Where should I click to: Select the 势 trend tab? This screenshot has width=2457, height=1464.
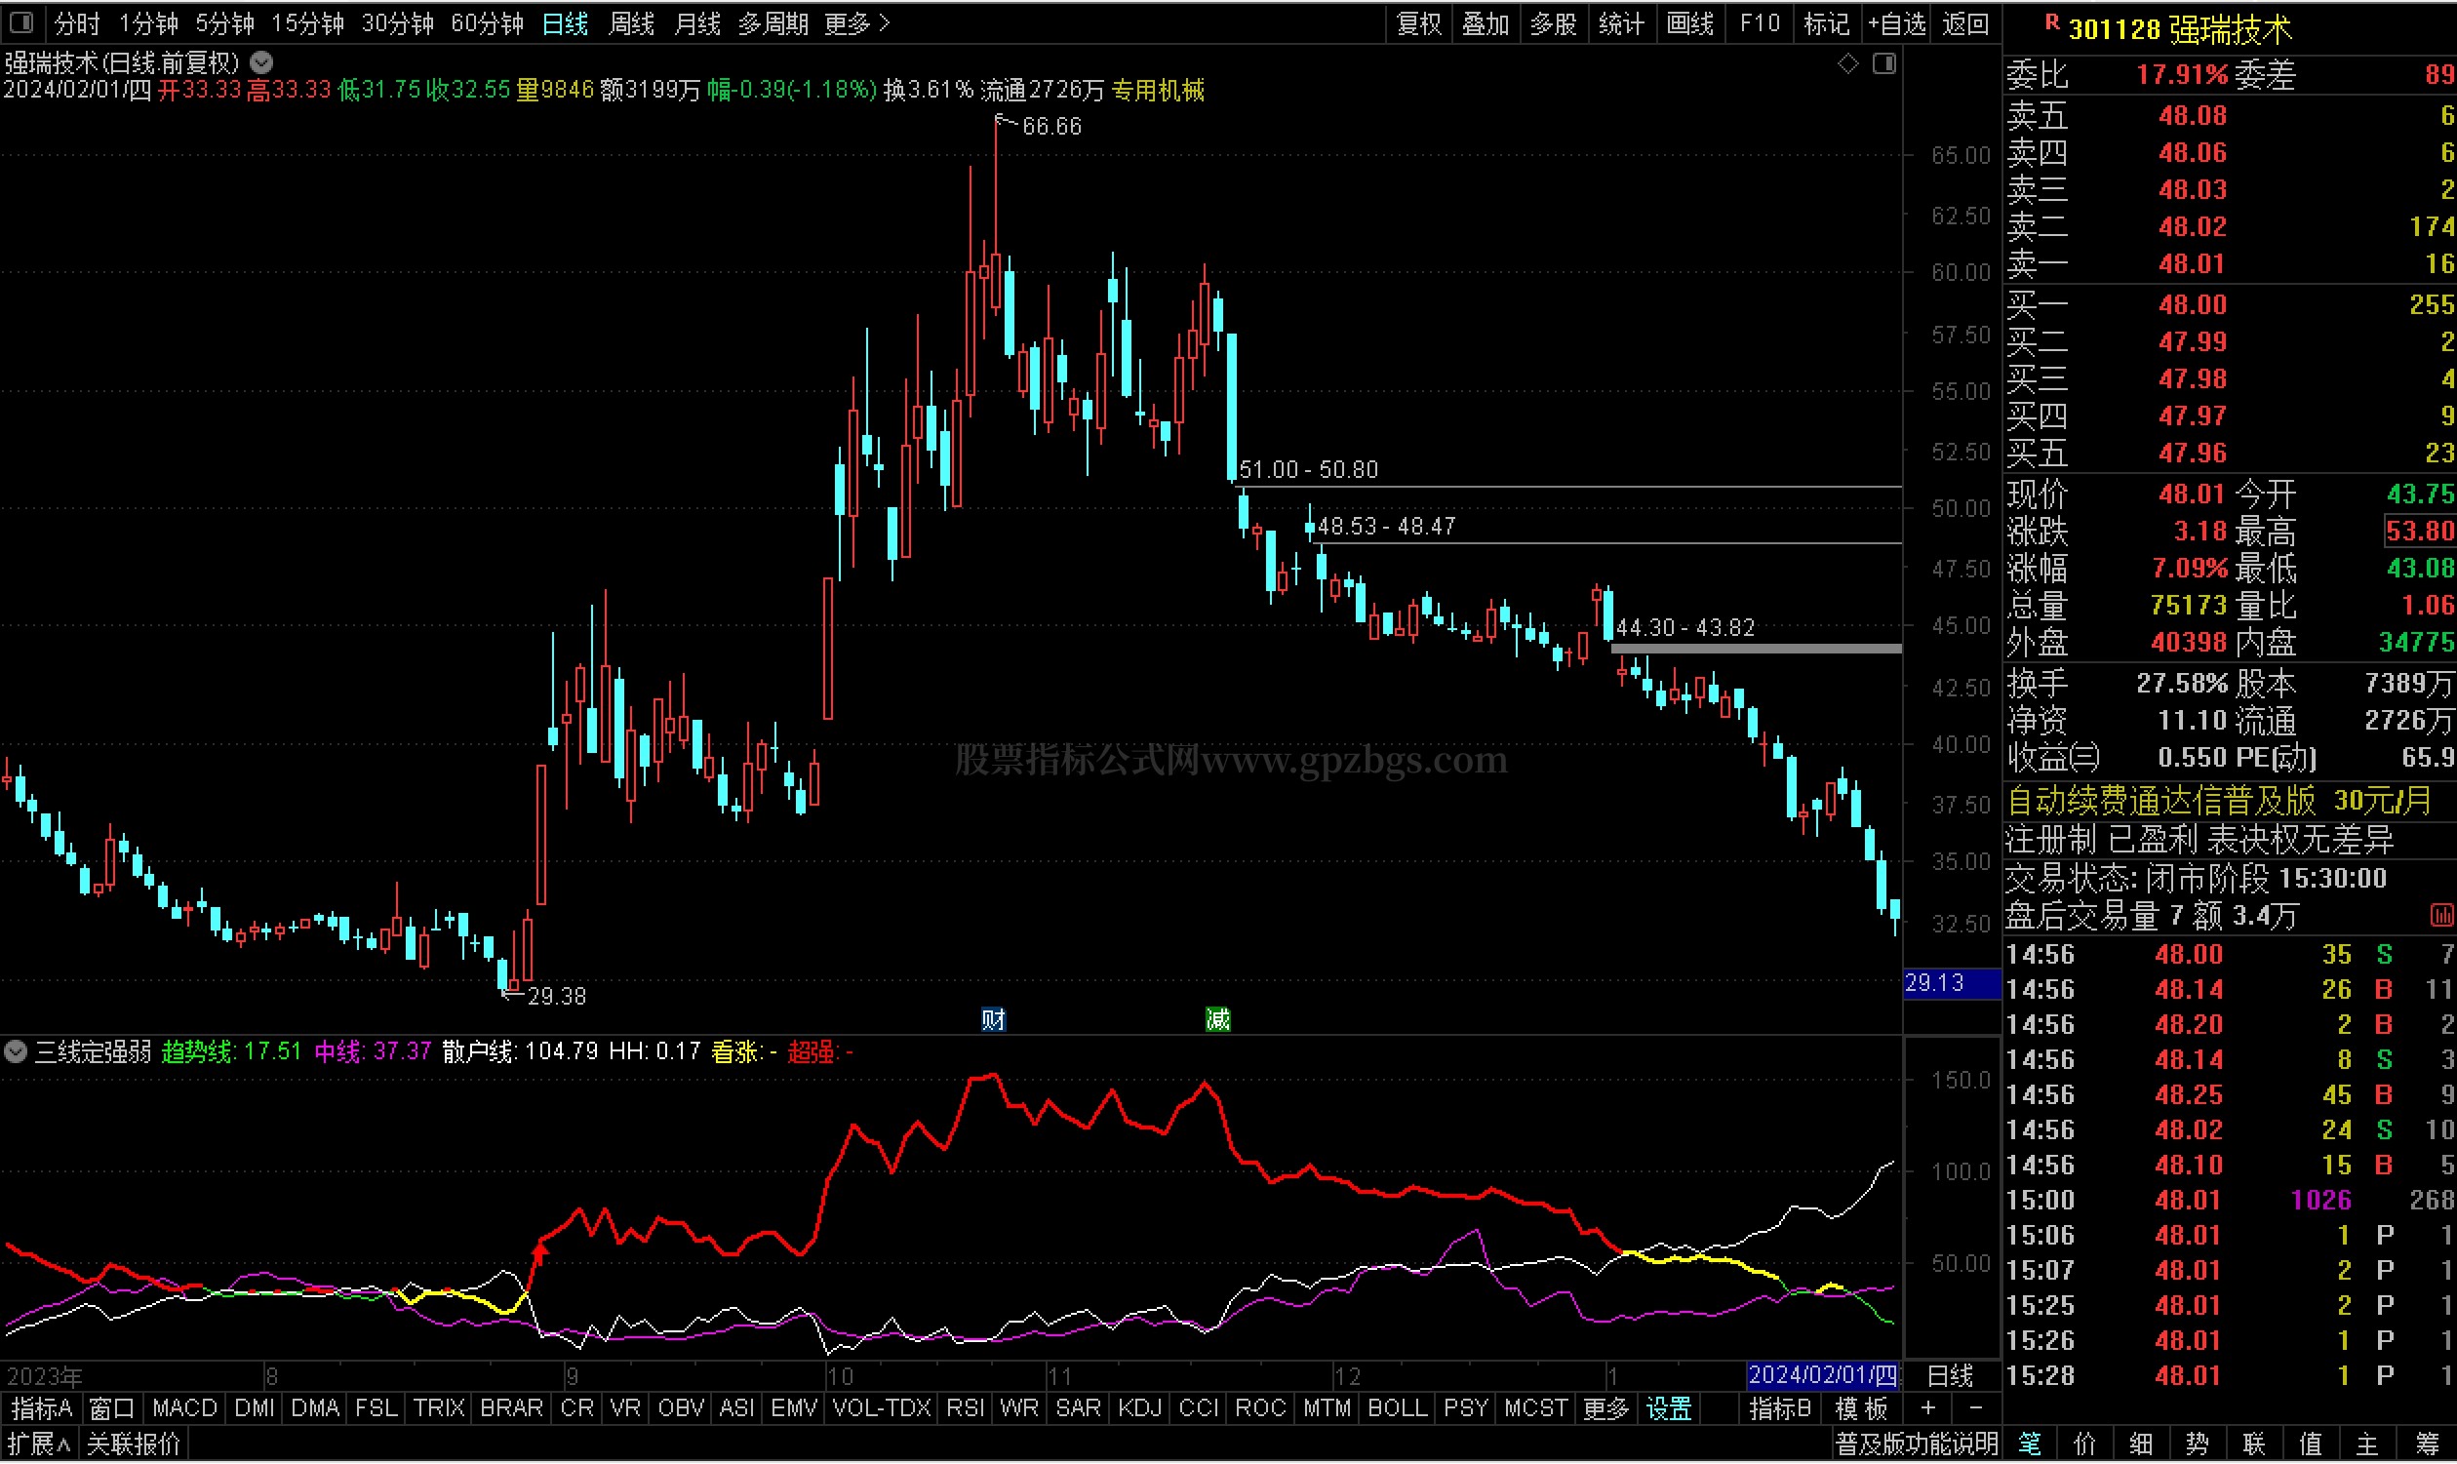tap(2197, 1445)
